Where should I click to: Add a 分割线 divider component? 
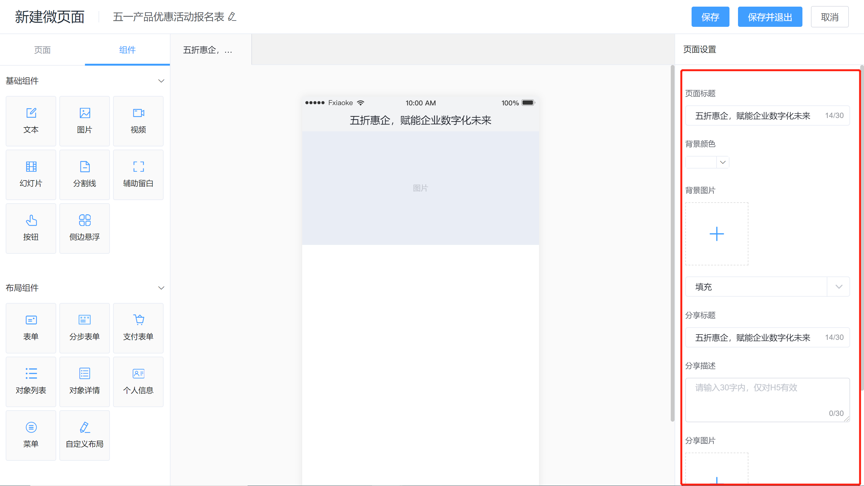pyautogui.click(x=85, y=175)
